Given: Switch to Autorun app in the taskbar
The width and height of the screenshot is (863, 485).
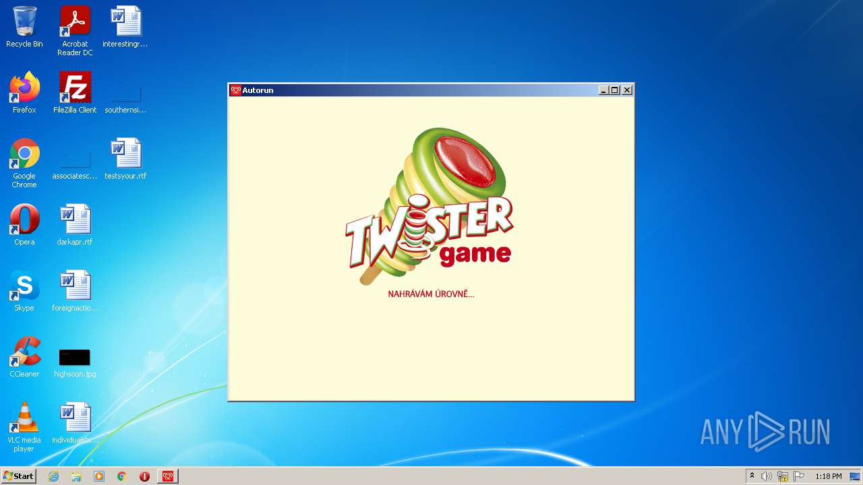Looking at the screenshot, I should pyautogui.click(x=168, y=476).
